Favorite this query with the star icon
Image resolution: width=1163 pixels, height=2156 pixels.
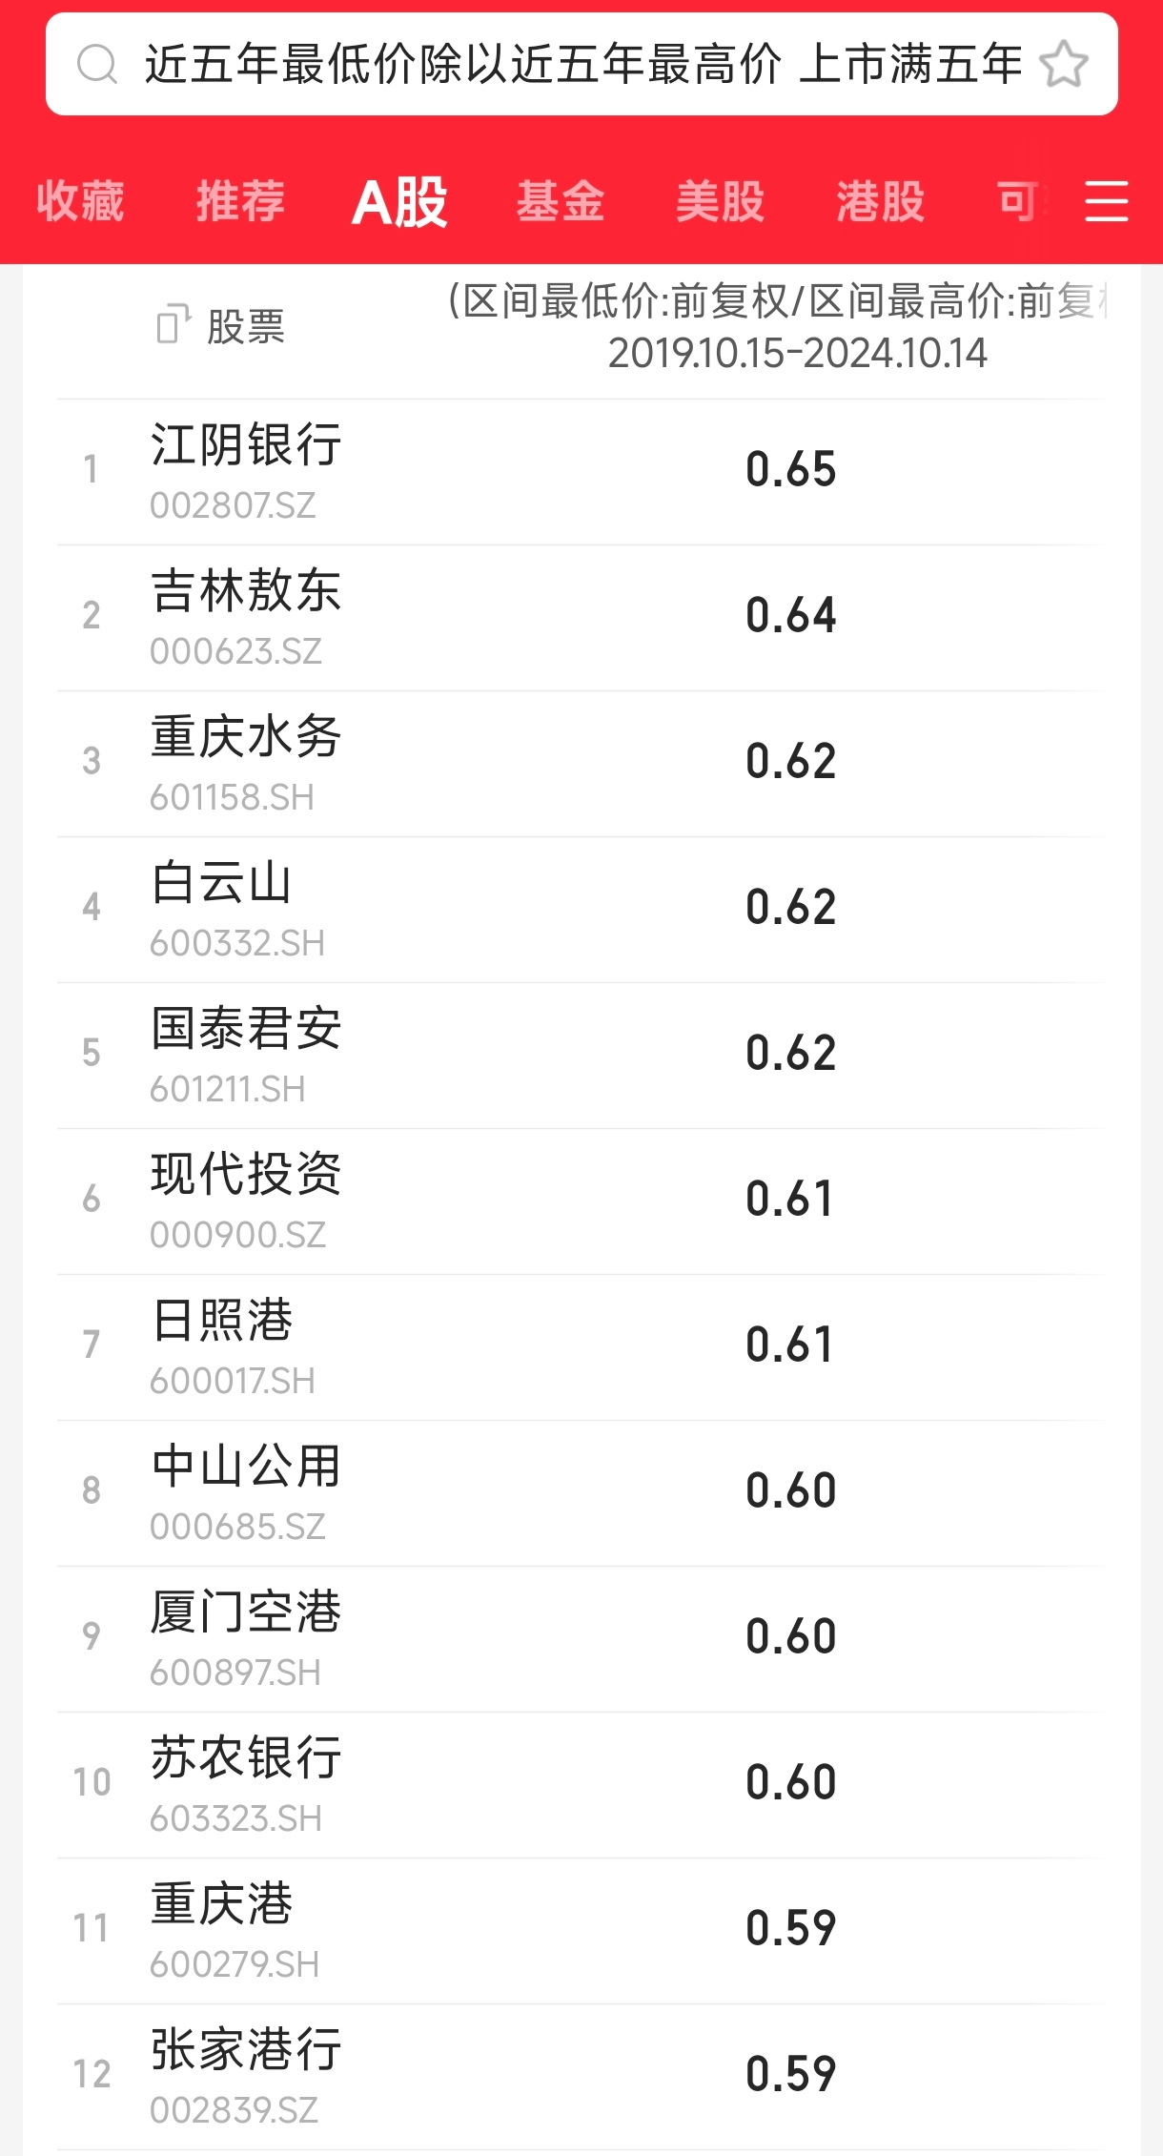coord(1063,65)
